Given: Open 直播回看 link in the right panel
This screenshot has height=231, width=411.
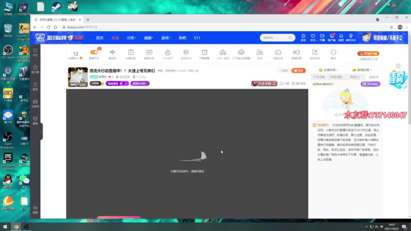Looking at the screenshot, I should [362, 70].
